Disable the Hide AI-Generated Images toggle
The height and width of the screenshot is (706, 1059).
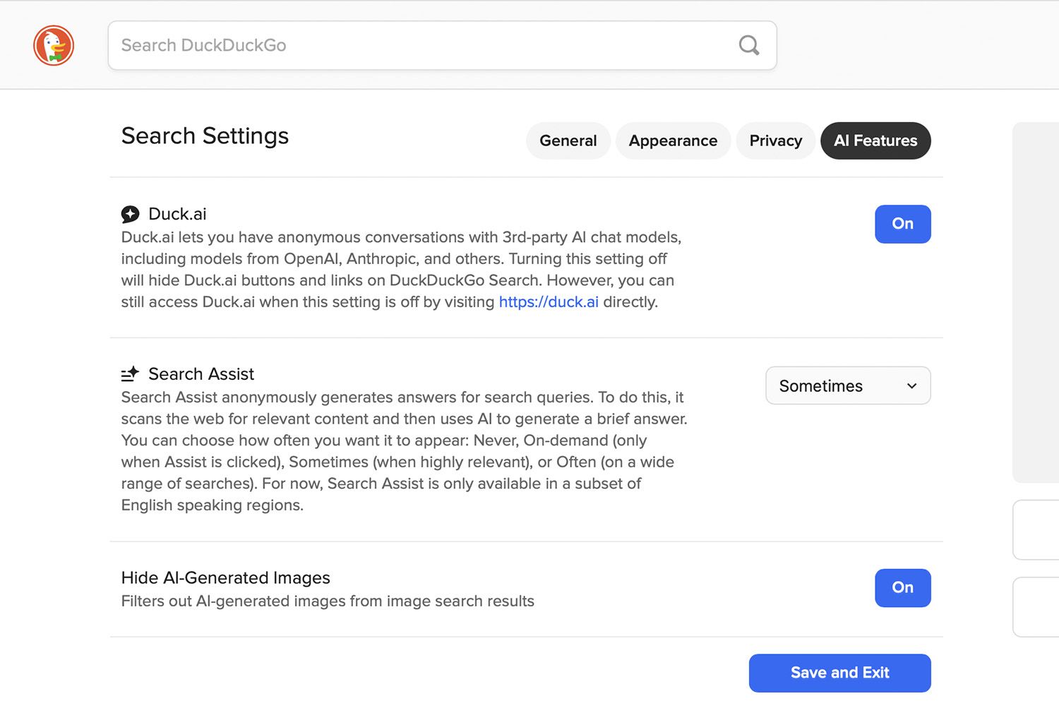(902, 587)
